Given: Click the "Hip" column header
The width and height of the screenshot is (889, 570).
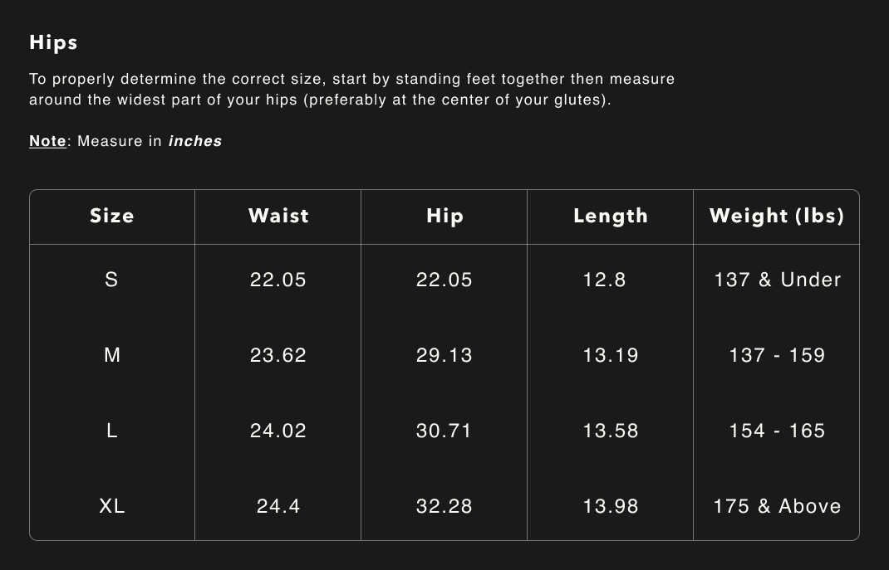Looking at the screenshot, I should pos(444,216).
